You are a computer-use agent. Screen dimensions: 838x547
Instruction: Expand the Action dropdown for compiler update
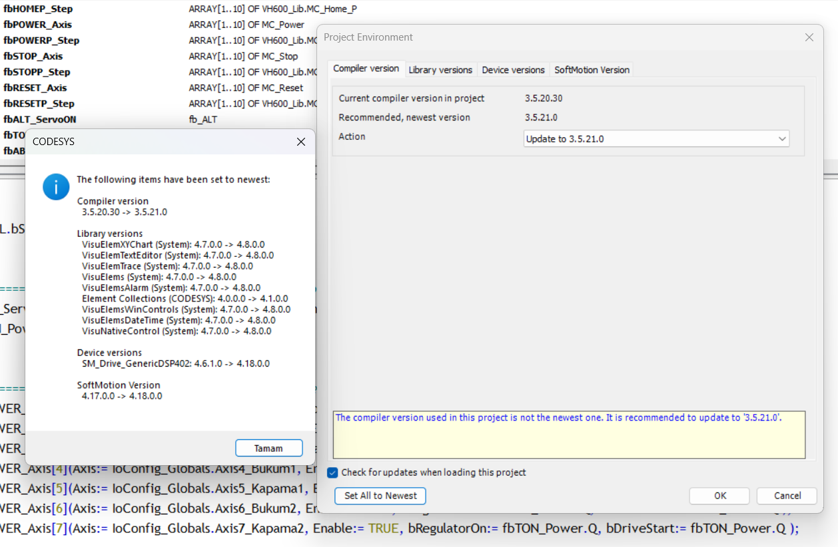[x=782, y=139]
